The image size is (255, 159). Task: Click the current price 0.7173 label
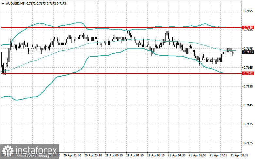tap(248, 52)
